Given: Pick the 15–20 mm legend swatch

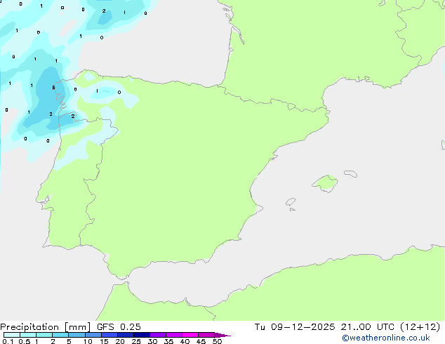Looking at the screenshot, I should tap(109, 335).
